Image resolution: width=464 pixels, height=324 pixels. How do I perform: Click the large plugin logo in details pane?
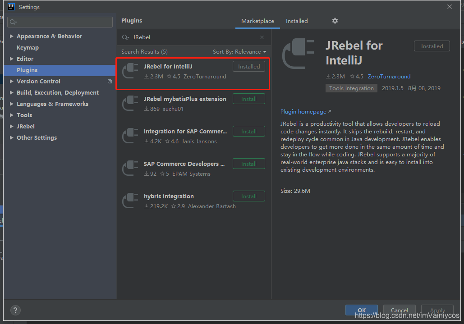[x=298, y=54]
